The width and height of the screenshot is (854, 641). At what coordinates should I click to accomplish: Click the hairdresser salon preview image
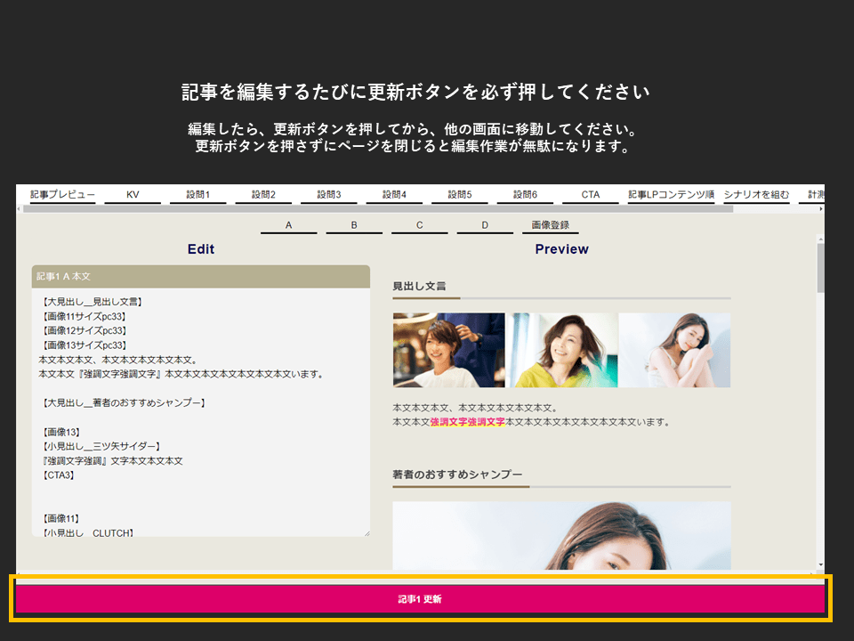pyautogui.click(x=448, y=350)
